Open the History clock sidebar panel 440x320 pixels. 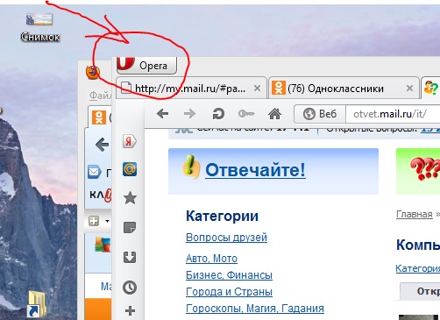point(130,288)
